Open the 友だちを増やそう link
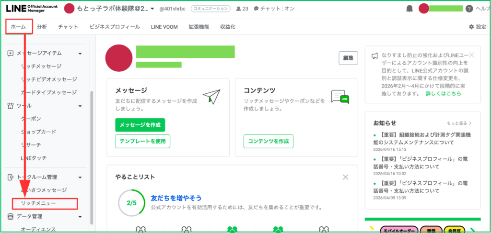The image size is (491, 233). [x=176, y=198]
